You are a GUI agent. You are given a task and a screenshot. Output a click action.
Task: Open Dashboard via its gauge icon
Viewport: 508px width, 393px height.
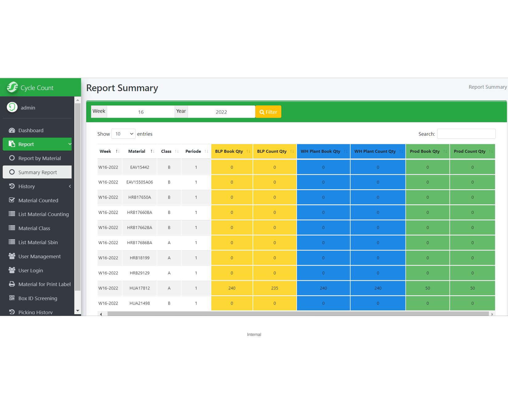point(12,130)
